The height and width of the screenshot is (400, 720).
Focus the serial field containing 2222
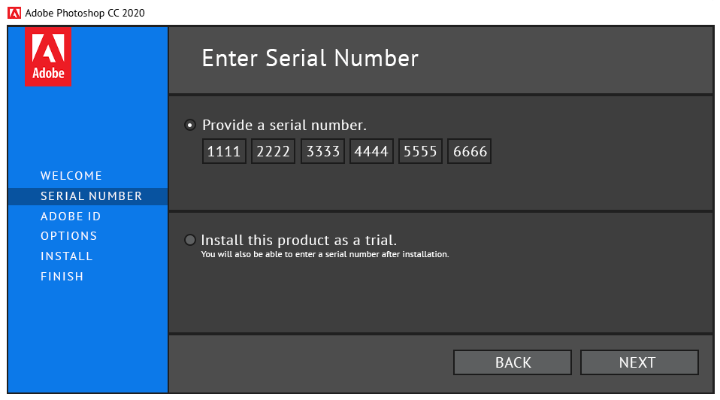click(x=274, y=151)
